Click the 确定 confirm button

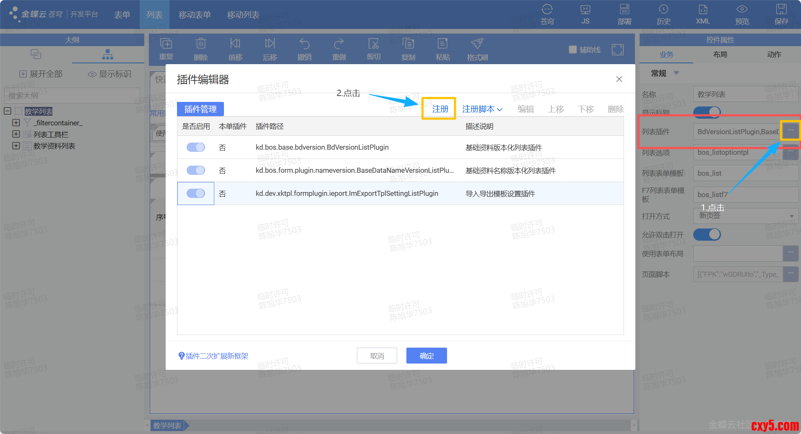tap(427, 356)
